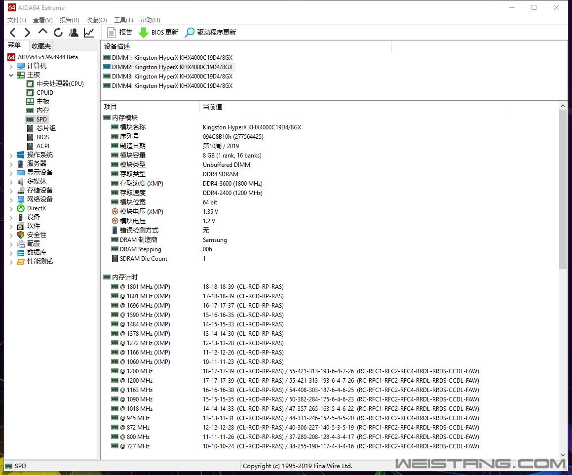The width and height of the screenshot is (572, 475).
Task: Open the 帮助(H) menu
Action: coord(150,20)
